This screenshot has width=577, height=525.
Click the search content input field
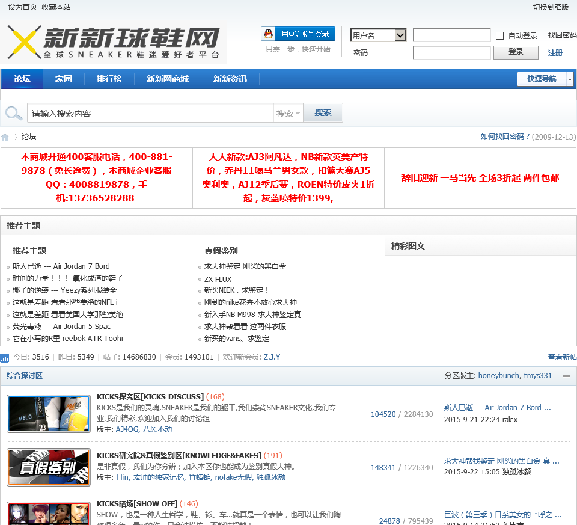[150, 114]
